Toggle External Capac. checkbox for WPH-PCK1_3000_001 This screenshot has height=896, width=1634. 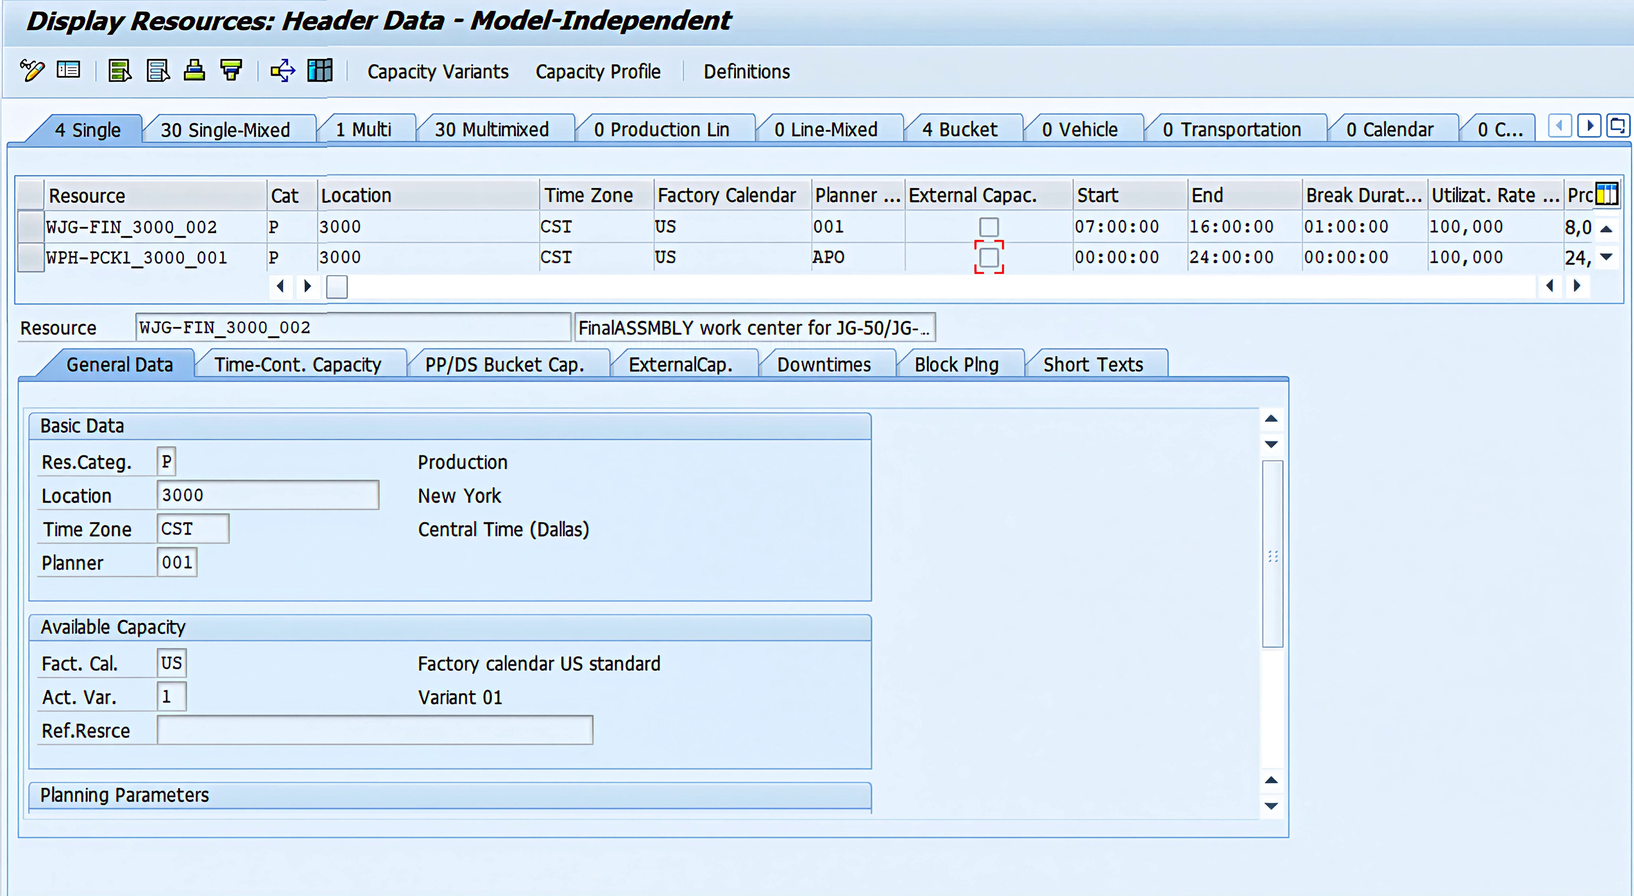click(x=989, y=257)
